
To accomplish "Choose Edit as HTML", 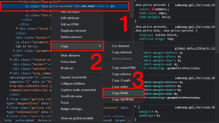I will [70, 24].
